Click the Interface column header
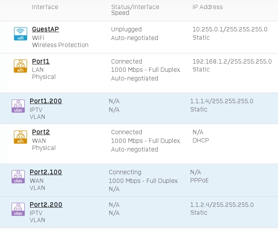The width and height of the screenshot is (278, 230). pyautogui.click(x=45, y=7)
